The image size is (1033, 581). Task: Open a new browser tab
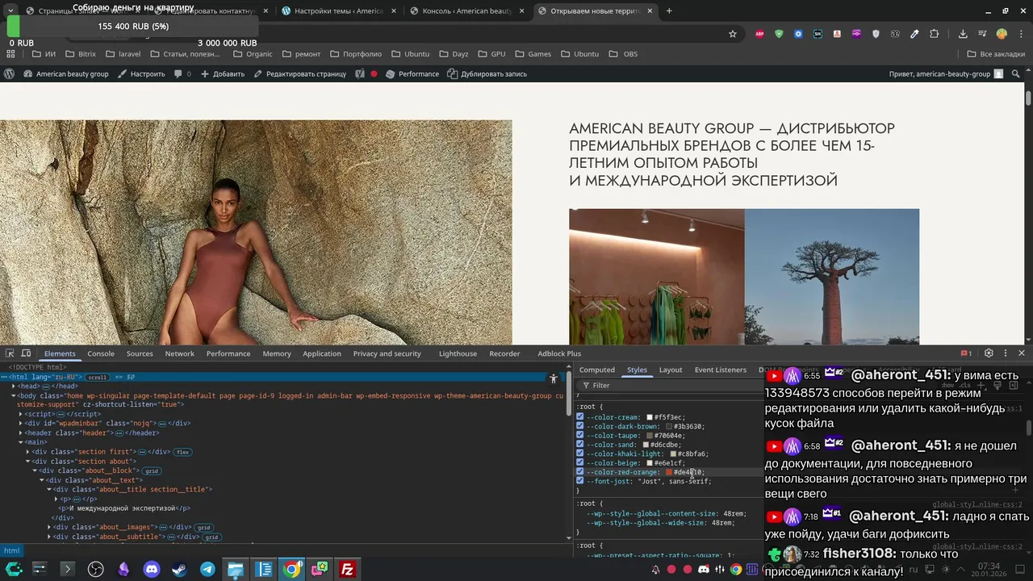[669, 11]
